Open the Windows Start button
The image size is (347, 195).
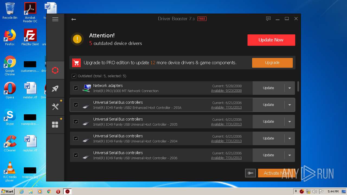(x=8, y=191)
